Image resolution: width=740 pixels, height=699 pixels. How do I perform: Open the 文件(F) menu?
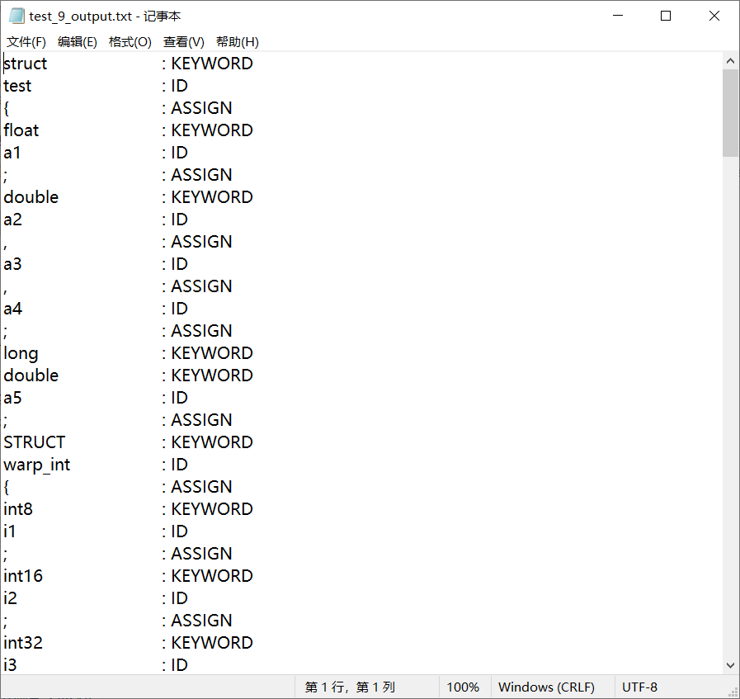click(26, 42)
